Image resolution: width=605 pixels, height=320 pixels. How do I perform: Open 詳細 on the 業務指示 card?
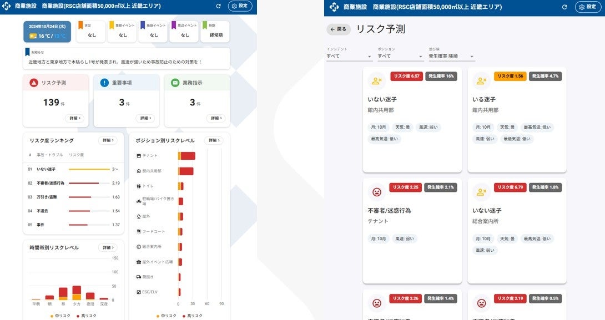(216, 118)
